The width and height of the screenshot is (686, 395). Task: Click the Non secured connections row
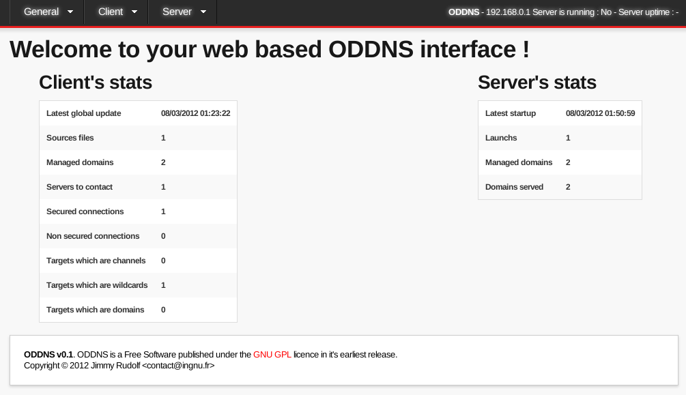tap(138, 236)
